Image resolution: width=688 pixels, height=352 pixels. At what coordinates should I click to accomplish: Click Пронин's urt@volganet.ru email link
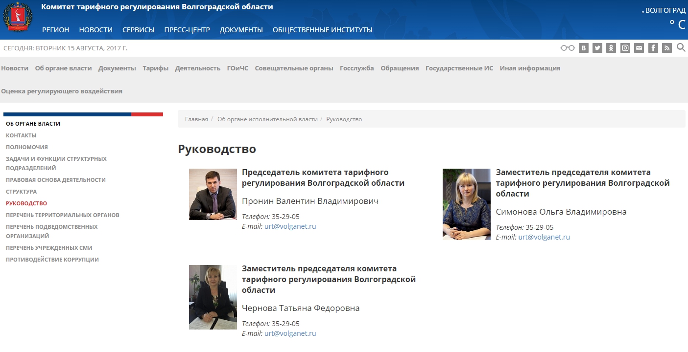(290, 226)
